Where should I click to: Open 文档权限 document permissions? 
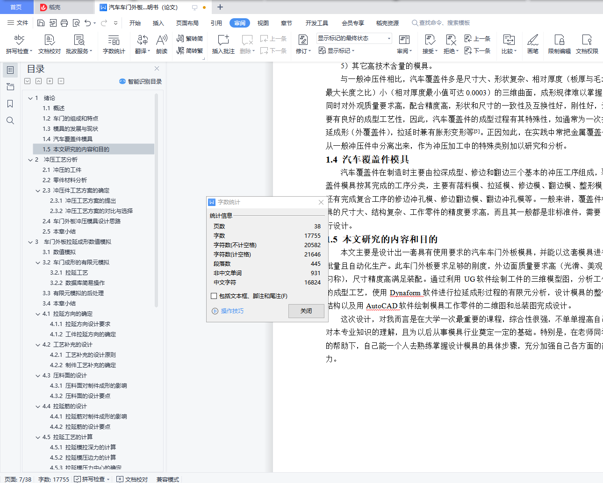click(x=587, y=44)
